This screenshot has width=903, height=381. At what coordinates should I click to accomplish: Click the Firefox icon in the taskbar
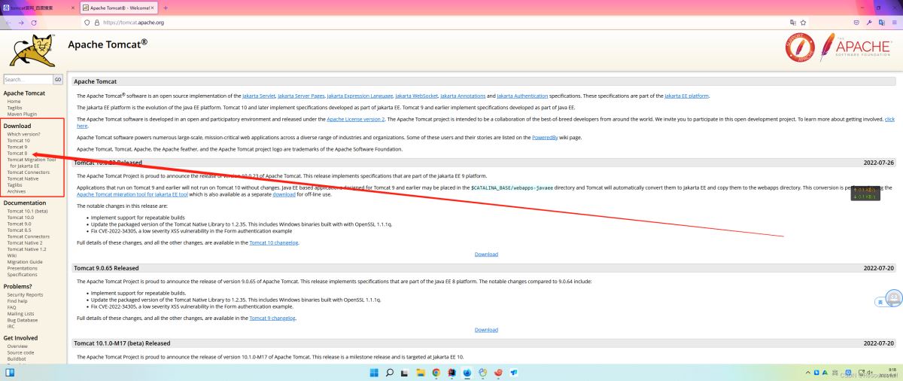(x=467, y=372)
